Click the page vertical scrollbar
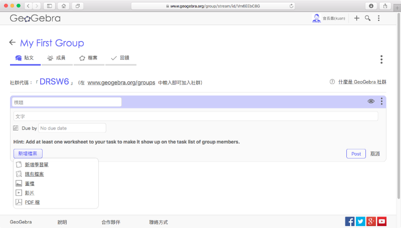 click(398, 106)
